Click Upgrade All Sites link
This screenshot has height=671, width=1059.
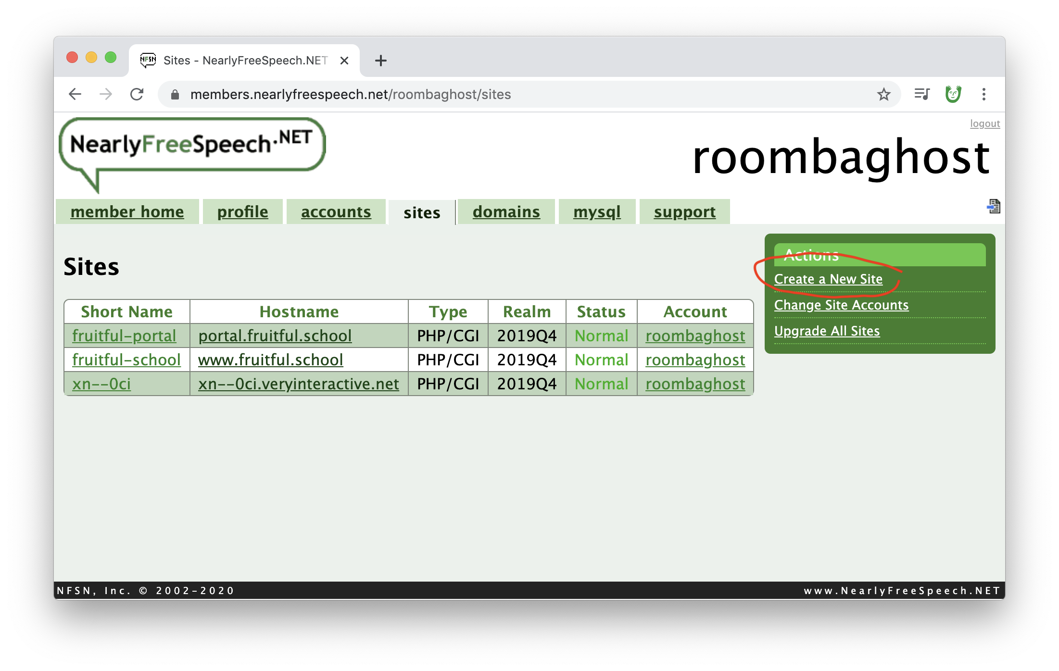click(x=827, y=331)
